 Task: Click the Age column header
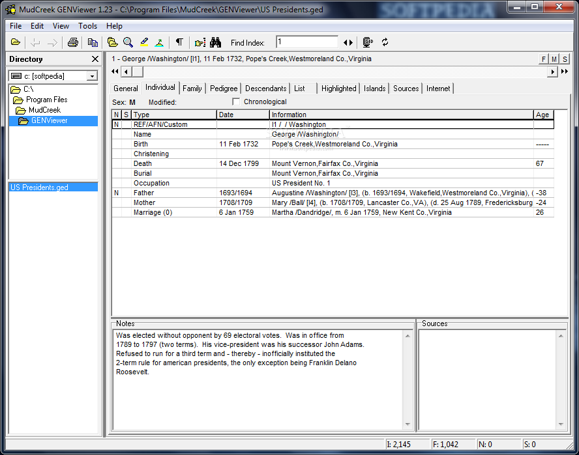(544, 115)
